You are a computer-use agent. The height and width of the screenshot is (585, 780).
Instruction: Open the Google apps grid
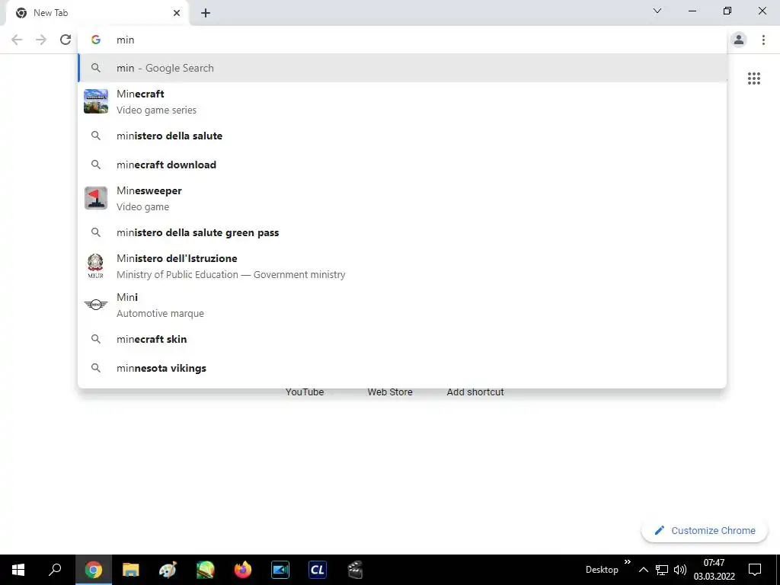[x=753, y=78]
